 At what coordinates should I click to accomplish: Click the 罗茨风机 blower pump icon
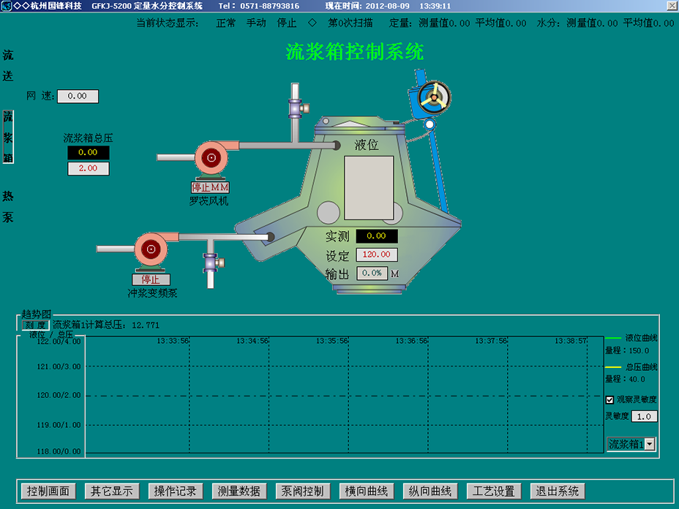(211, 158)
